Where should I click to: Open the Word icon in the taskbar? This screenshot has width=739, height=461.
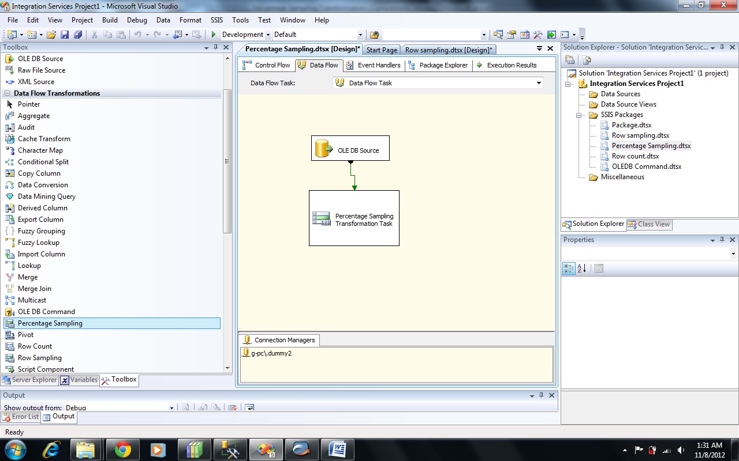[337, 449]
